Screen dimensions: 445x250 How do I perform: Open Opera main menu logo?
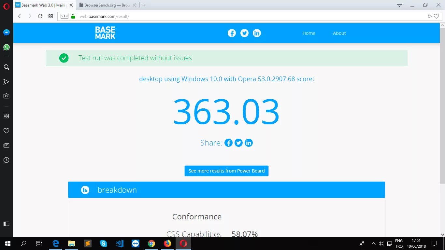coord(6,6)
